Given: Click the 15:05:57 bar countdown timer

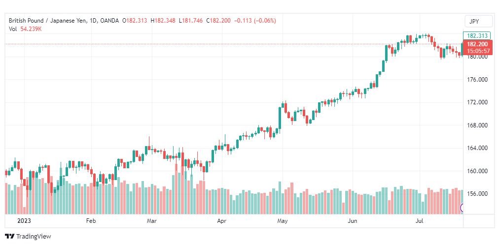Looking at the screenshot, I should click(477, 51).
